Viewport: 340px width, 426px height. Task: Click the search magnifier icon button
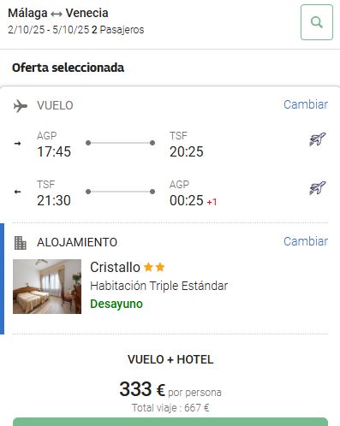click(x=317, y=22)
